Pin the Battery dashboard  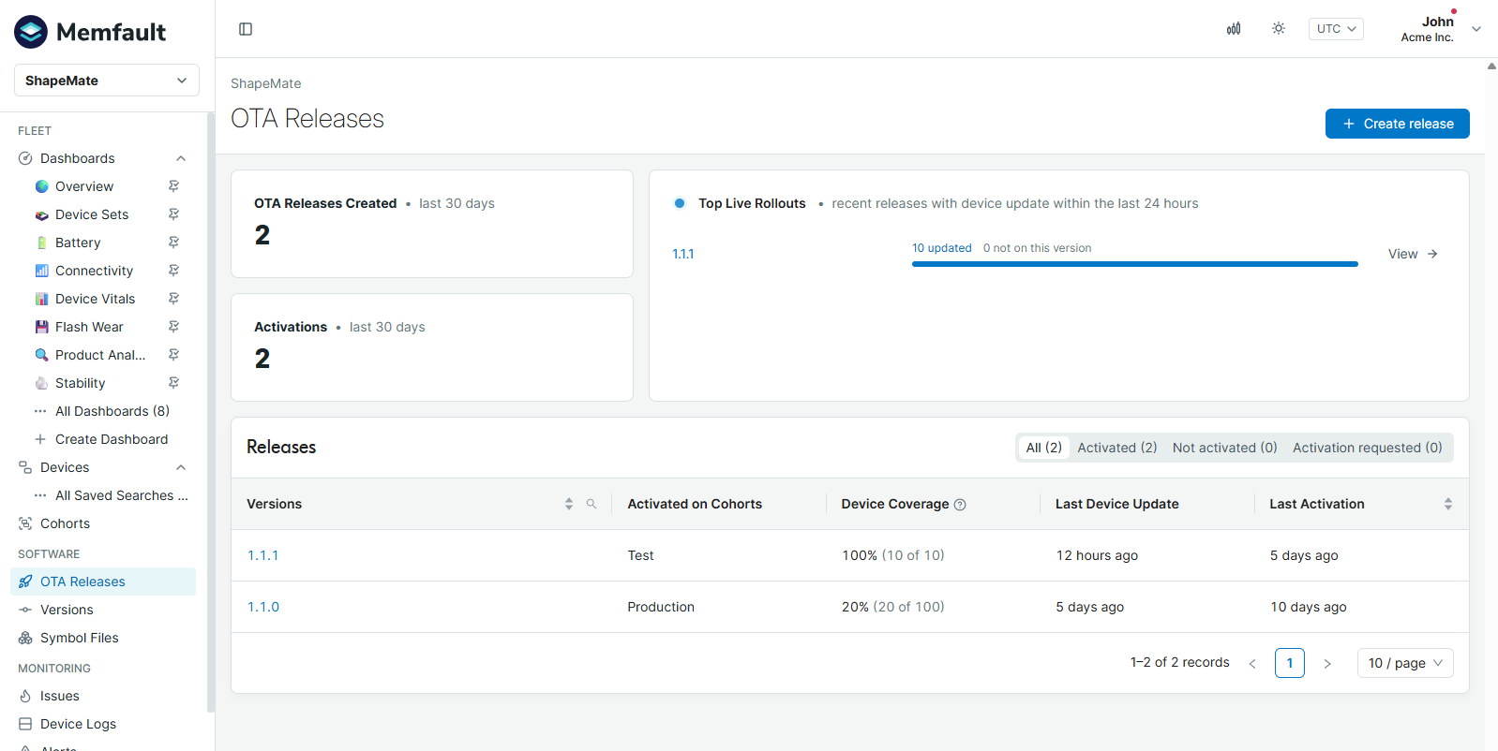(173, 243)
